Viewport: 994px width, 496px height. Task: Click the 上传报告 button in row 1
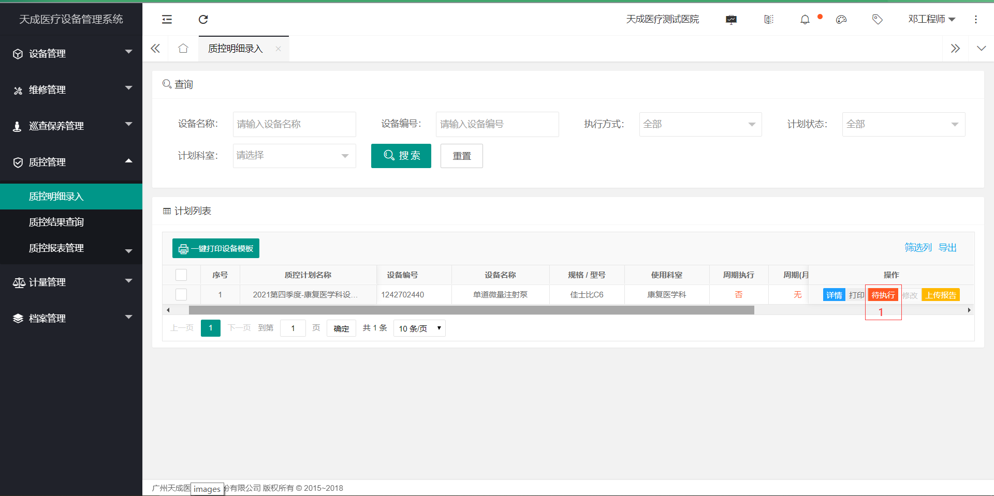click(941, 295)
